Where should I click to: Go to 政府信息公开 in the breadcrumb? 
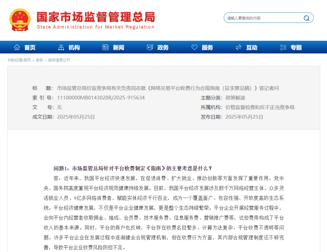click(x=59, y=60)
